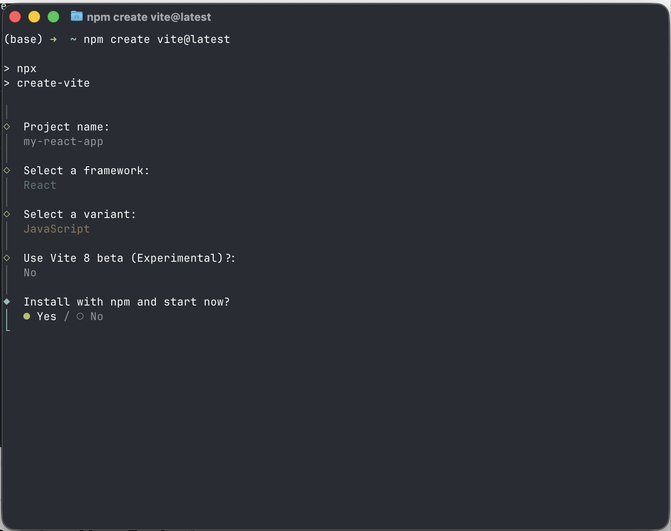
Task: Click the No answer under Vite 8 beta
Action: click(x=30, y=273)
